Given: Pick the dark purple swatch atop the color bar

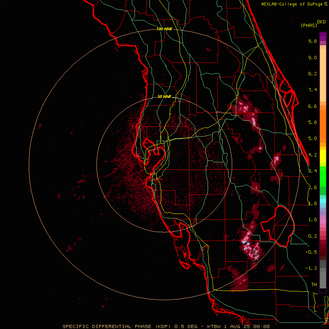Looking at the screenshot, I should coord(323,37).
